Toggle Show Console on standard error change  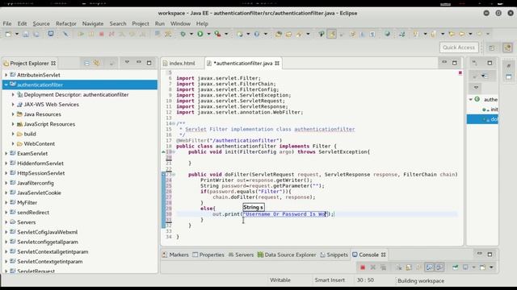click(x=439, y=267)
